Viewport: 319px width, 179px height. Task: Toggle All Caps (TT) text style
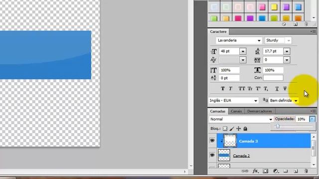point(242,89)
